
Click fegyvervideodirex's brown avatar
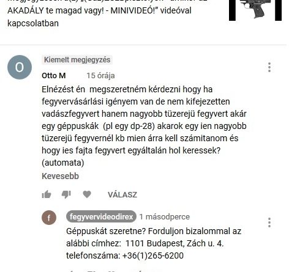(x=49, y=218)
